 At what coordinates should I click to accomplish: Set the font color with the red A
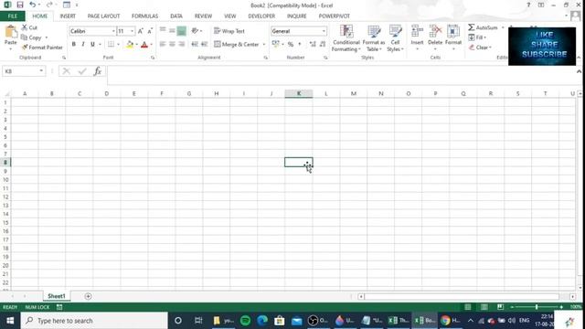[x=144, y=45]
